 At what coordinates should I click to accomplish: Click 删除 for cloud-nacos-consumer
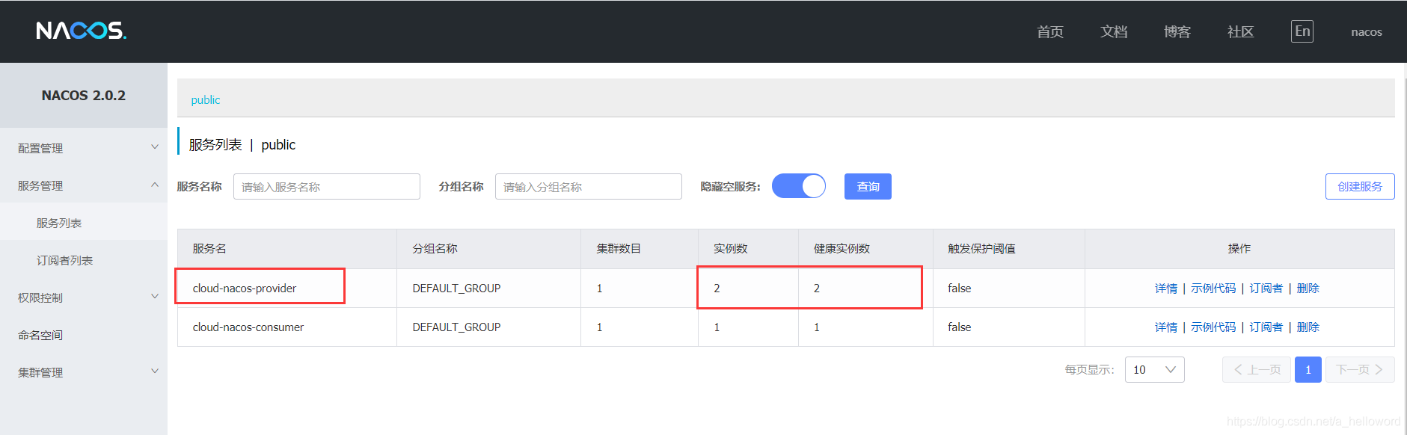pyautogui.click(x=1308, y=327)
